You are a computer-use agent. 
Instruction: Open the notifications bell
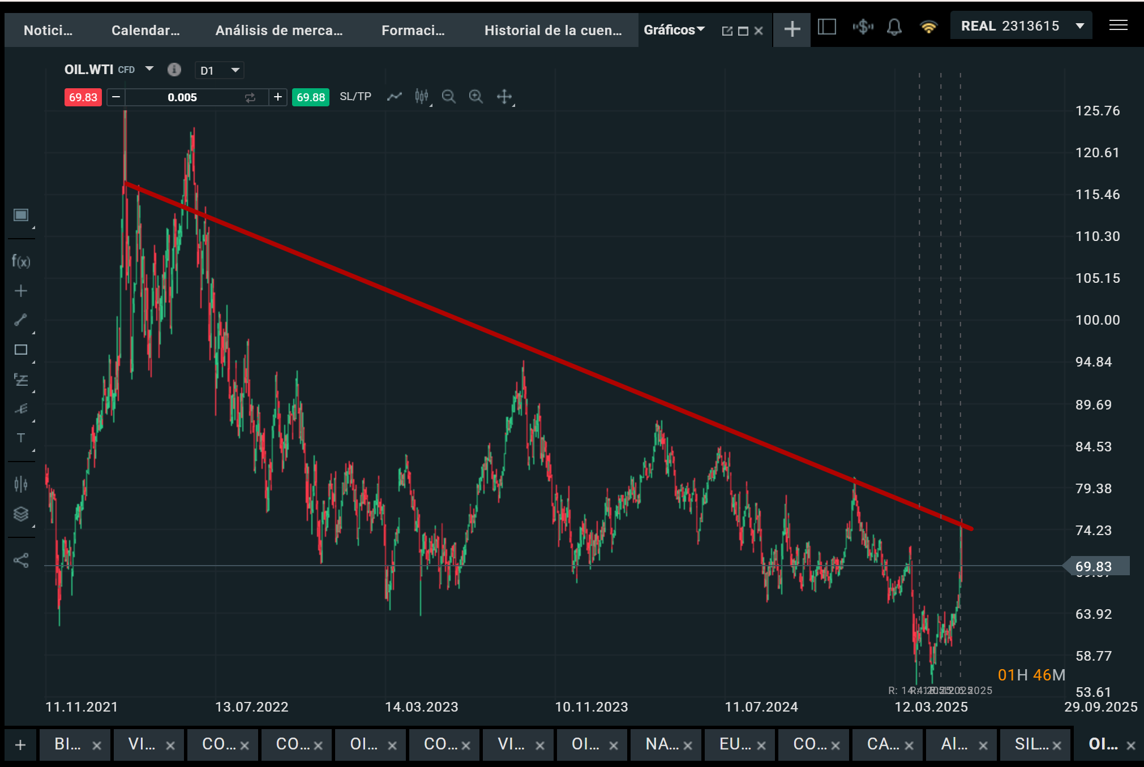point(894,27)
